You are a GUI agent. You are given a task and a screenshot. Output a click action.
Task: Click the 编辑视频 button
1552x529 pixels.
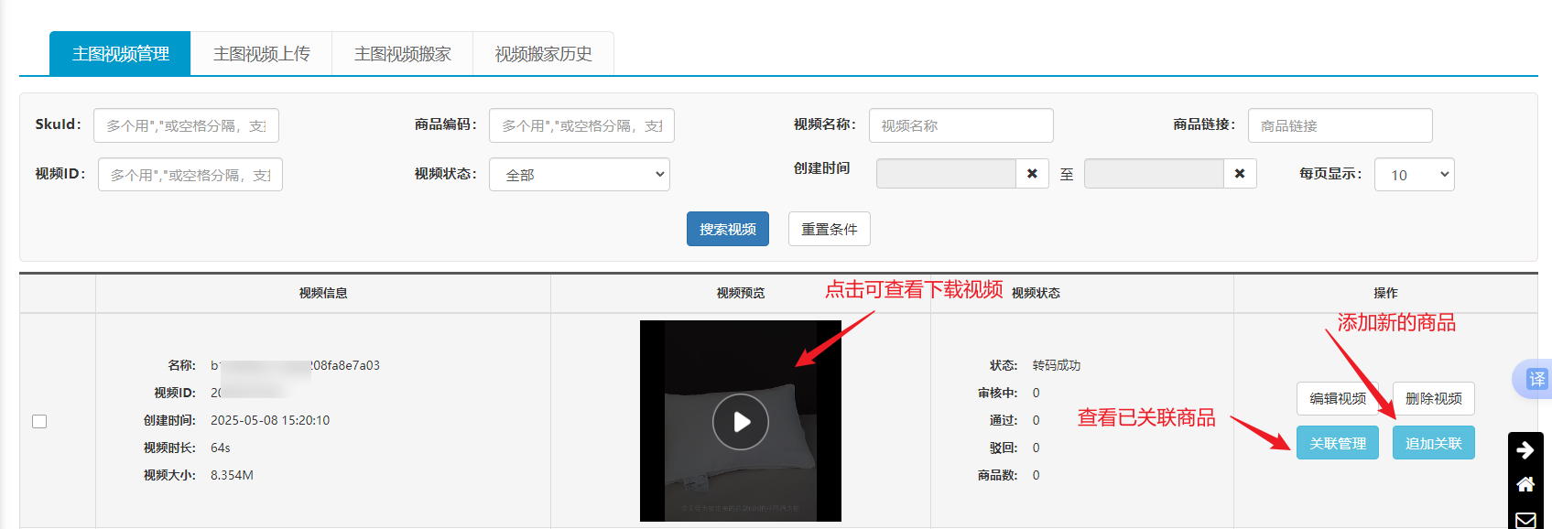pyautogui.click(x=1337, y=398)
